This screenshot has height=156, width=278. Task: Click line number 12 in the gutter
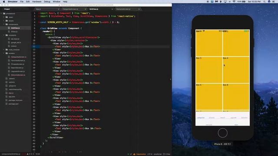click(x=34, y=46)
